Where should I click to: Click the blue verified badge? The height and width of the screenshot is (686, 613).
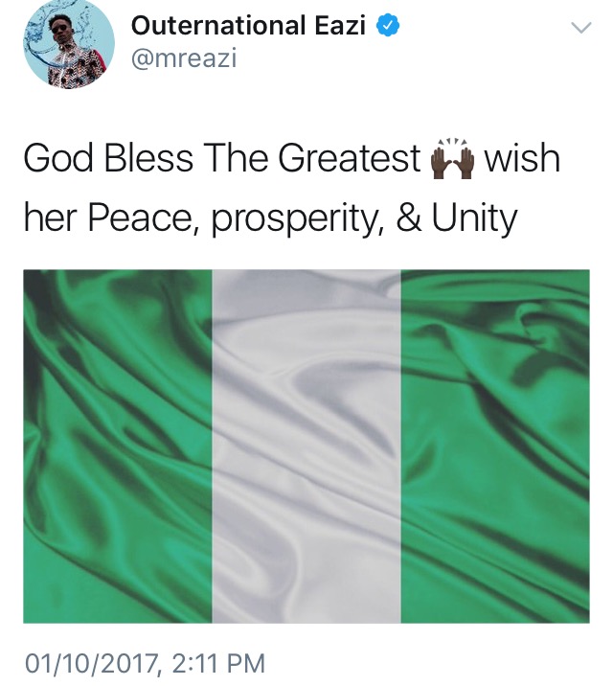(x=388, y=25)
